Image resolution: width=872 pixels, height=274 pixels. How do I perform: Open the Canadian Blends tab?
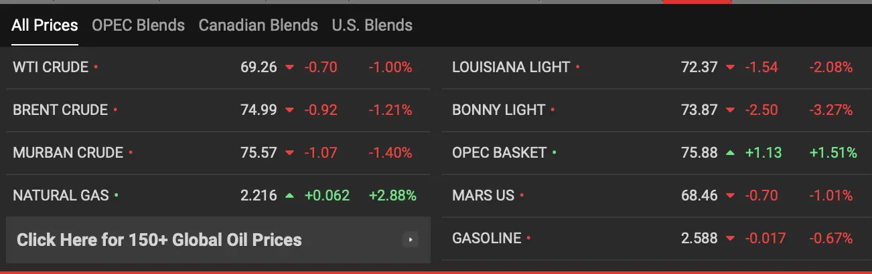[258, 25]
